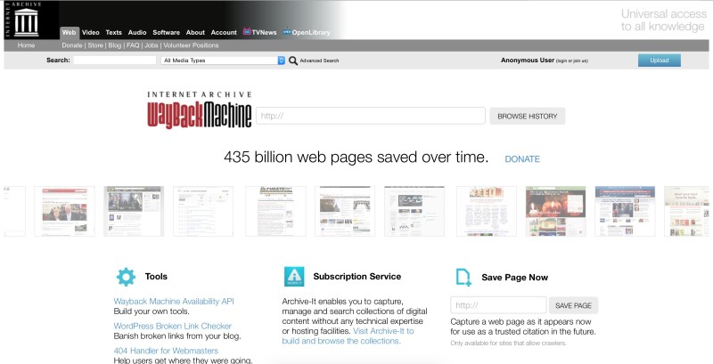Click the Tools heading
Image resolution: width=713 pixels, height=364 pixels.
(x=156, y=277)
